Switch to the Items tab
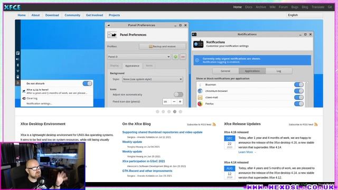 [x=149, y=65]
